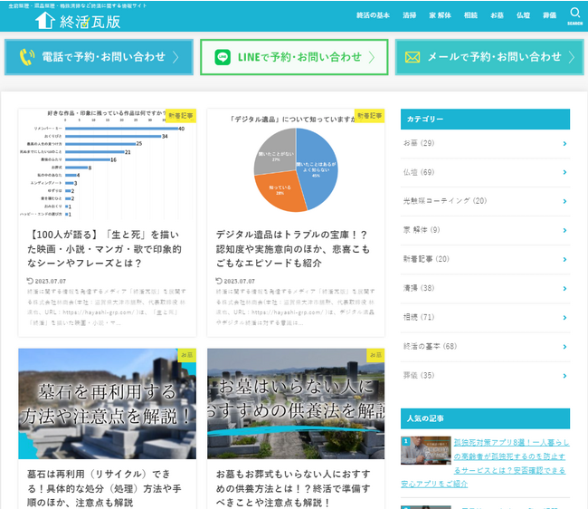
Task: Expand the 仏壇 (69) category arrow
Action: (x=564, y=172)
